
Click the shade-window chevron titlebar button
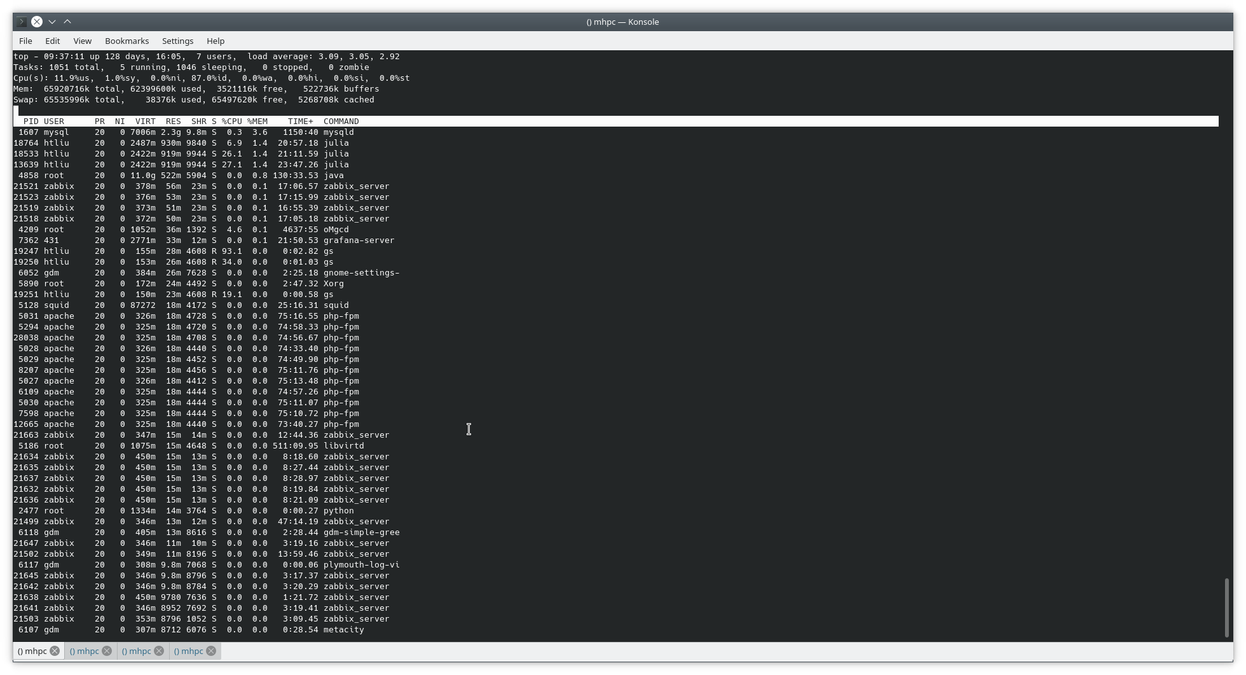point(52,21)
